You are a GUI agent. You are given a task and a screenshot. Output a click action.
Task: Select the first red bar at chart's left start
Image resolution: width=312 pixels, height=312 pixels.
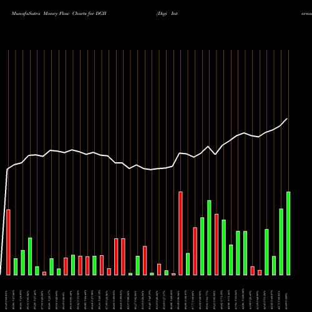coord(8,242)
